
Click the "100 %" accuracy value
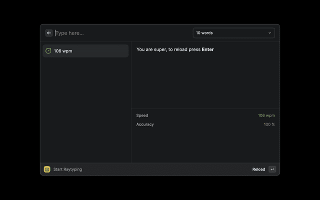pyautogui.click(x=269, y=124)
